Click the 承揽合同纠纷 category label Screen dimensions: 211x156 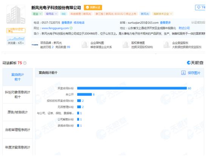tap(65, 125)
